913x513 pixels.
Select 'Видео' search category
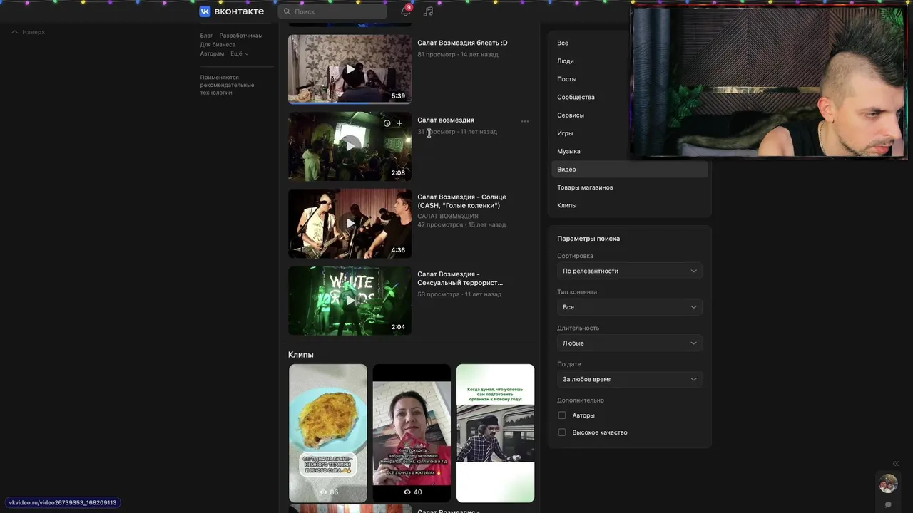tap(630, 170)
